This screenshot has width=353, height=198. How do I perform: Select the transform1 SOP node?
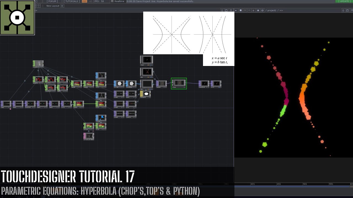point(131,84)
